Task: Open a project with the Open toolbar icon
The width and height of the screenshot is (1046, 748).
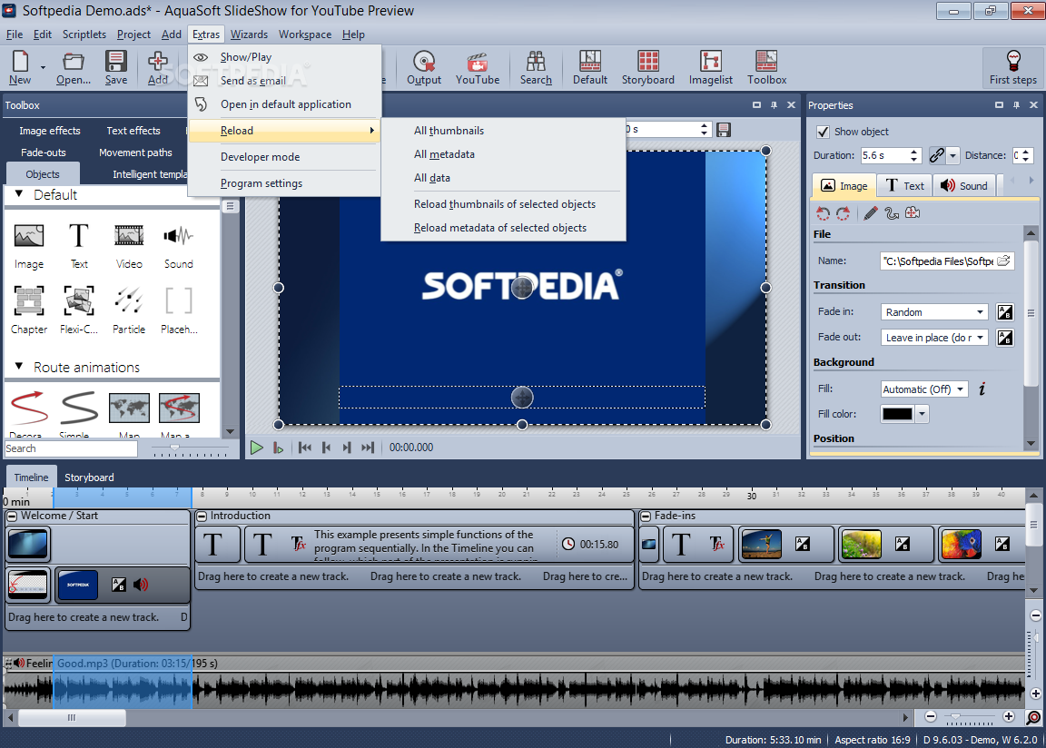Action: (74, 67)
